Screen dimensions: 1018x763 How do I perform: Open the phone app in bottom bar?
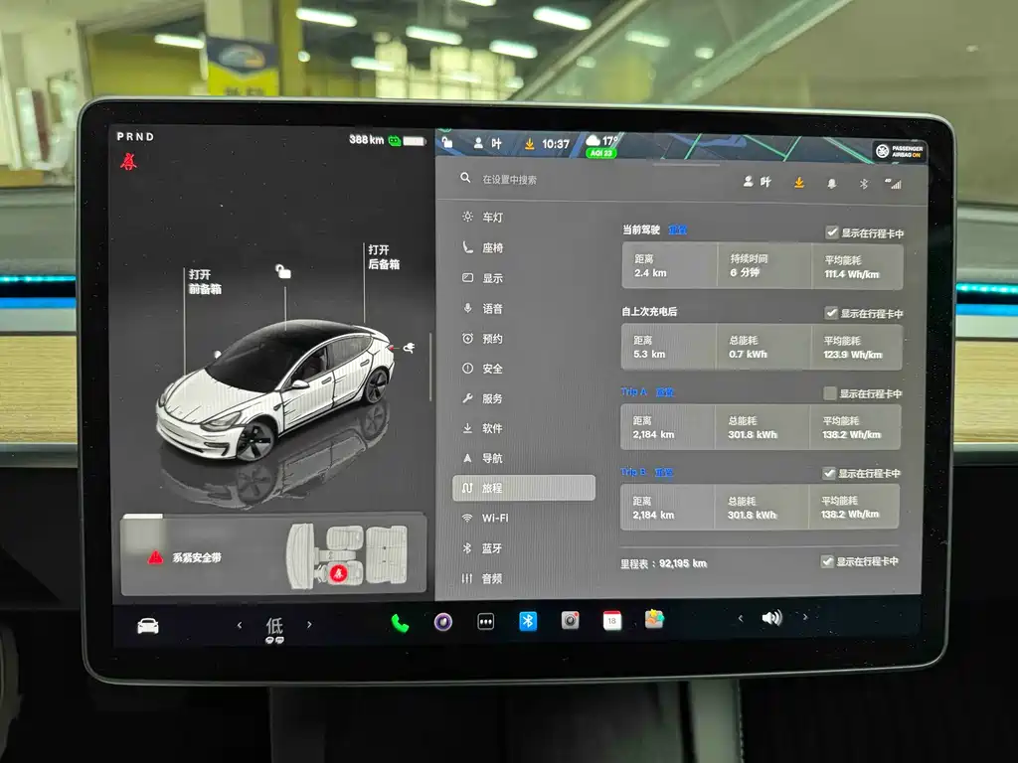point(400,623)
